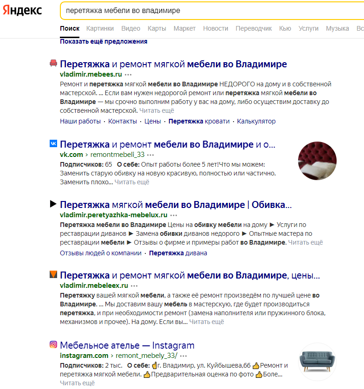Select the Поиск tab

tap(70, 28)
